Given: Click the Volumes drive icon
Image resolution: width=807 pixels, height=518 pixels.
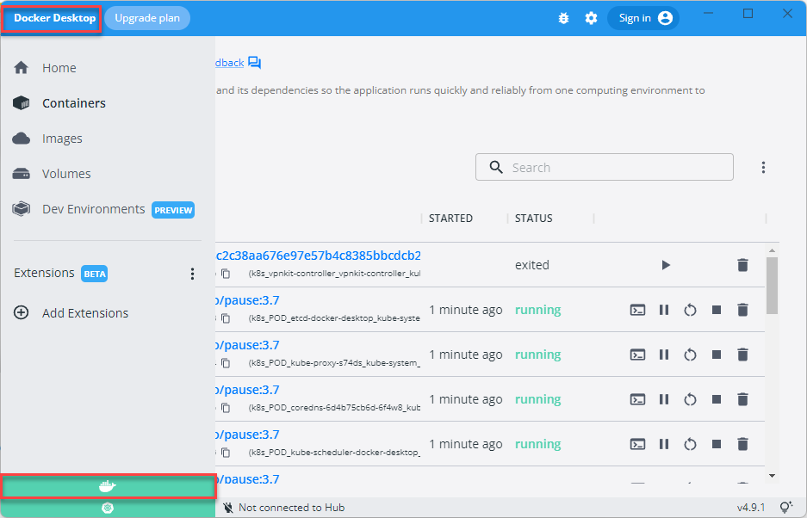Looking at the screenshot, I should [22, 174].
